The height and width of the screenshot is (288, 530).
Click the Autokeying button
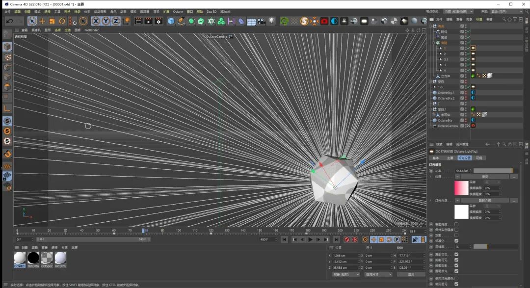pos(355,239)
